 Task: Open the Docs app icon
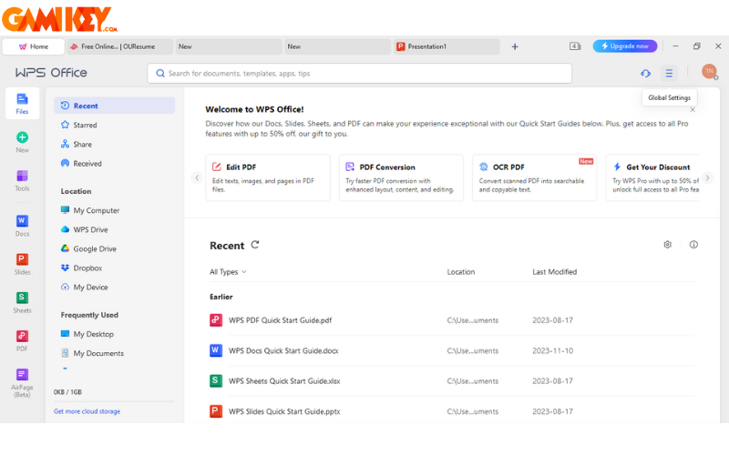click(x=22, y=221)
